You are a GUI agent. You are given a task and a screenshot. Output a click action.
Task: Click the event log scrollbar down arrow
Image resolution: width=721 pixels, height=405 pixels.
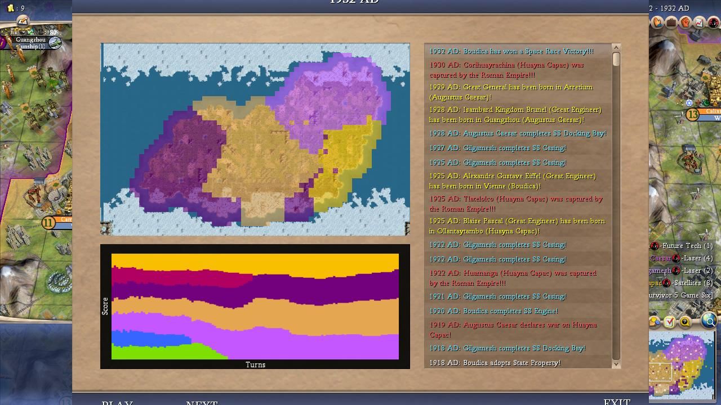pos(616,364)
